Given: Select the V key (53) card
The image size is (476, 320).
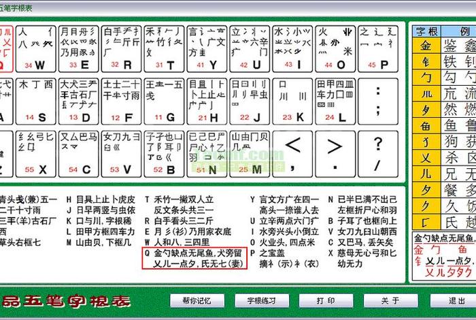Looking at the screenshot, I should tap(122, 154).
